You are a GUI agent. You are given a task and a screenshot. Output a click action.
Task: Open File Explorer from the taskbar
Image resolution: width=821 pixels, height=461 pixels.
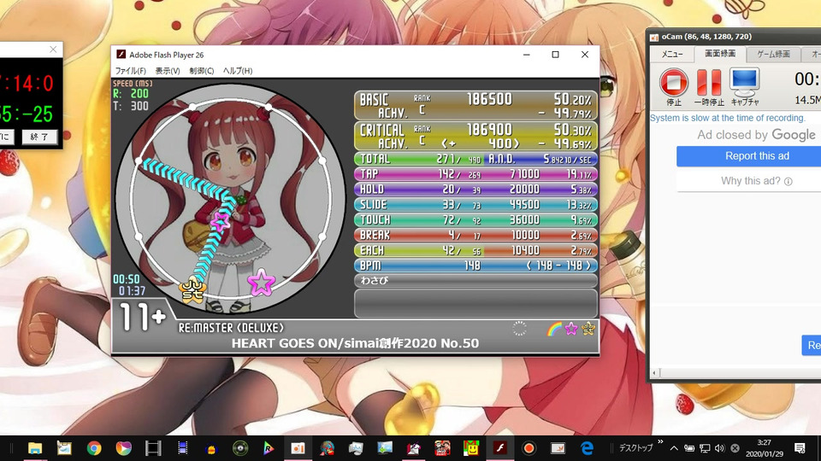pos(34,448)
